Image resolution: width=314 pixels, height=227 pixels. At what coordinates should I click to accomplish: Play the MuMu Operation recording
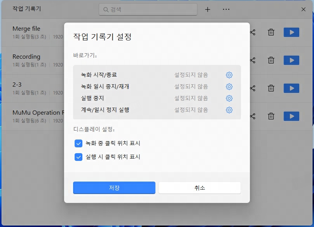coord(291,116)
